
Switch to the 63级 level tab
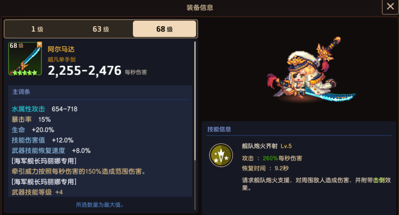(x=101, y=29)
